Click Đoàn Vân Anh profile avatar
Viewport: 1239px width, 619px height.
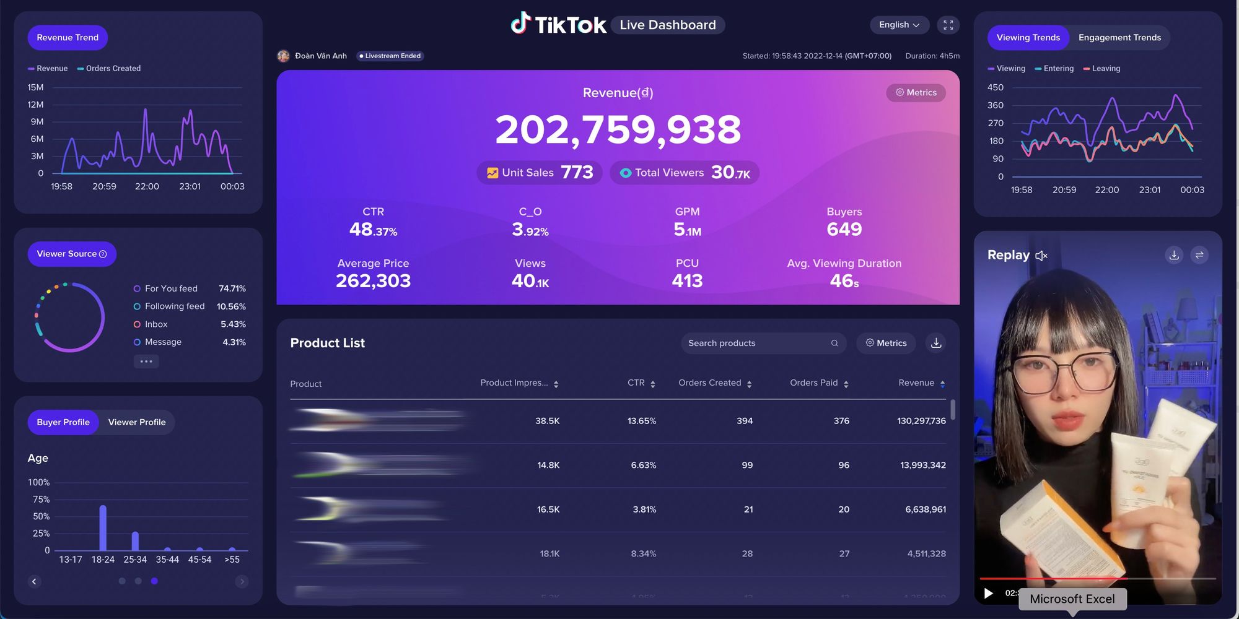[x=284, y=56]
